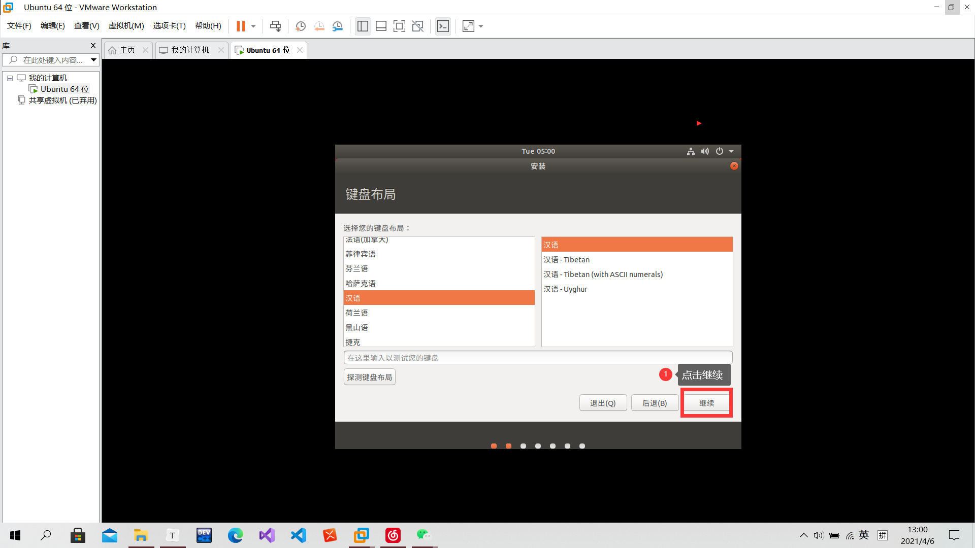Take a snapshot of the VM
The image size is (975, 548).
point(300,26)
